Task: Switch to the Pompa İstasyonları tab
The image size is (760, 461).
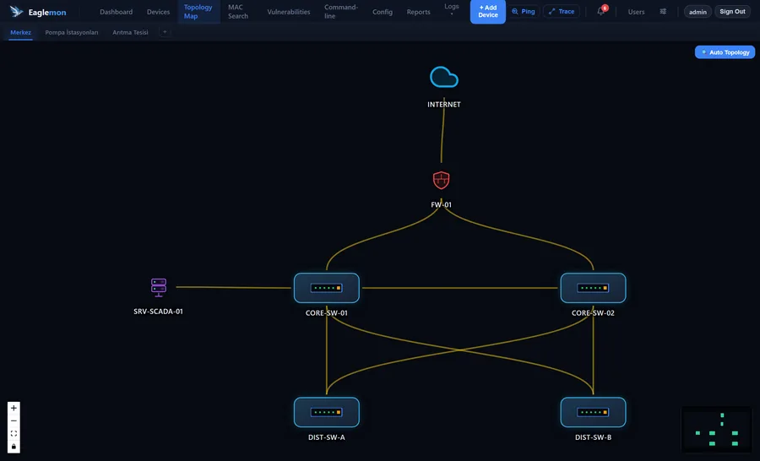Action: (x=72, y=32)
